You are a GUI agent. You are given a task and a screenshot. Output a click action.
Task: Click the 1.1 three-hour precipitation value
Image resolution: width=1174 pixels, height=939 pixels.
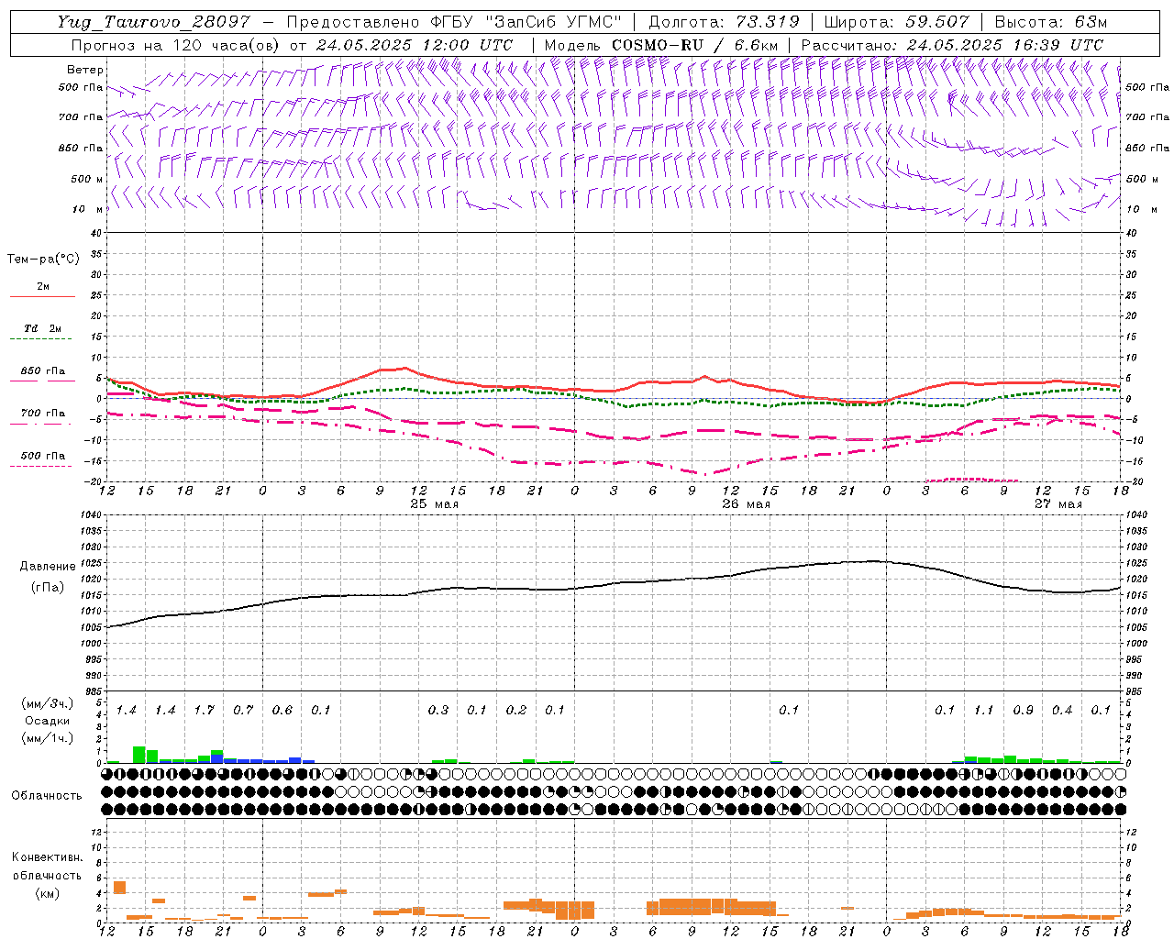984,710
